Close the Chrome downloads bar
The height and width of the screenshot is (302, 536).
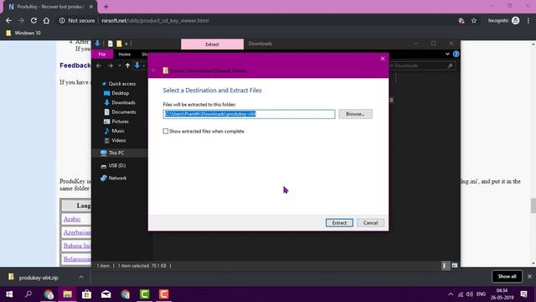click(529, 276)
